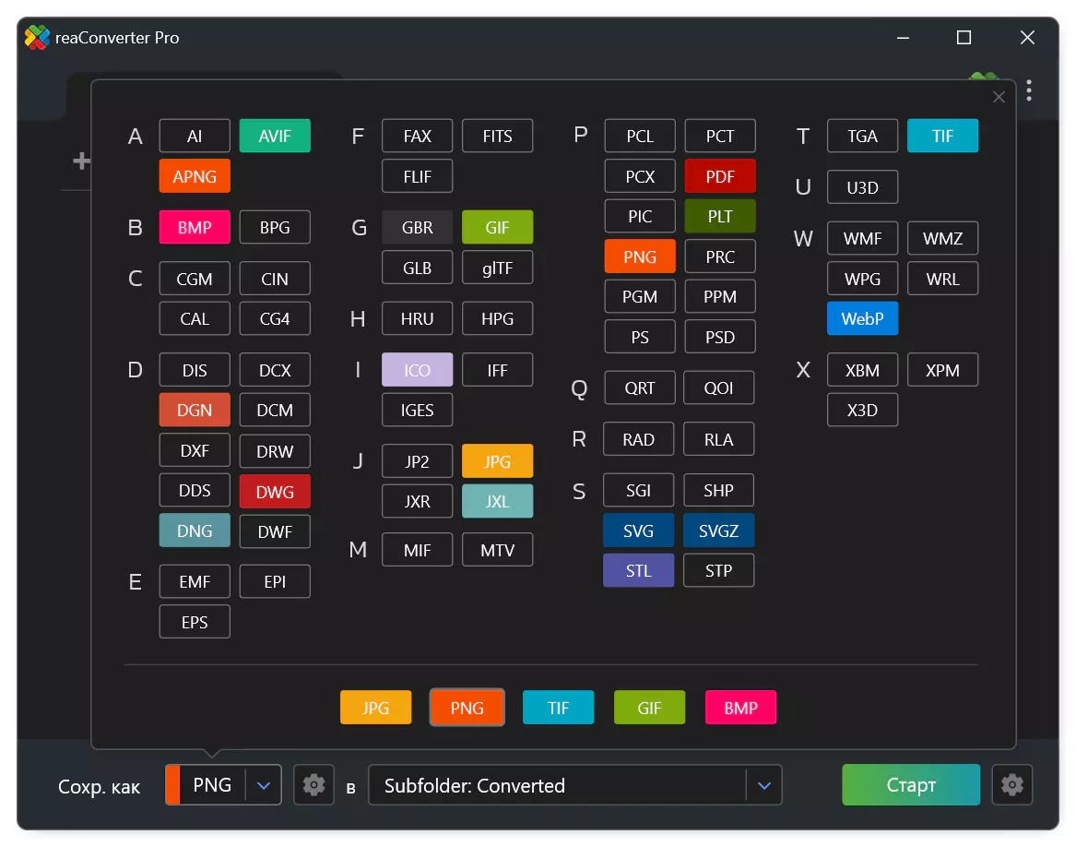Open the three-dot menu
This screenshot has width=1076, height=847.
(1029, 90)
